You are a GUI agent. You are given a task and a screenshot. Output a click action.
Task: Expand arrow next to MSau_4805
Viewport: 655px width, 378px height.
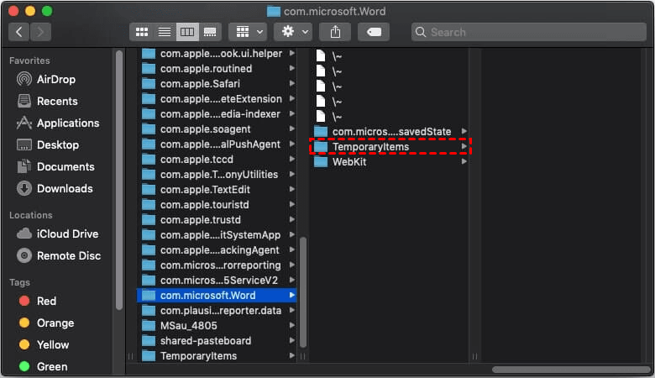(x=292, y=325)
